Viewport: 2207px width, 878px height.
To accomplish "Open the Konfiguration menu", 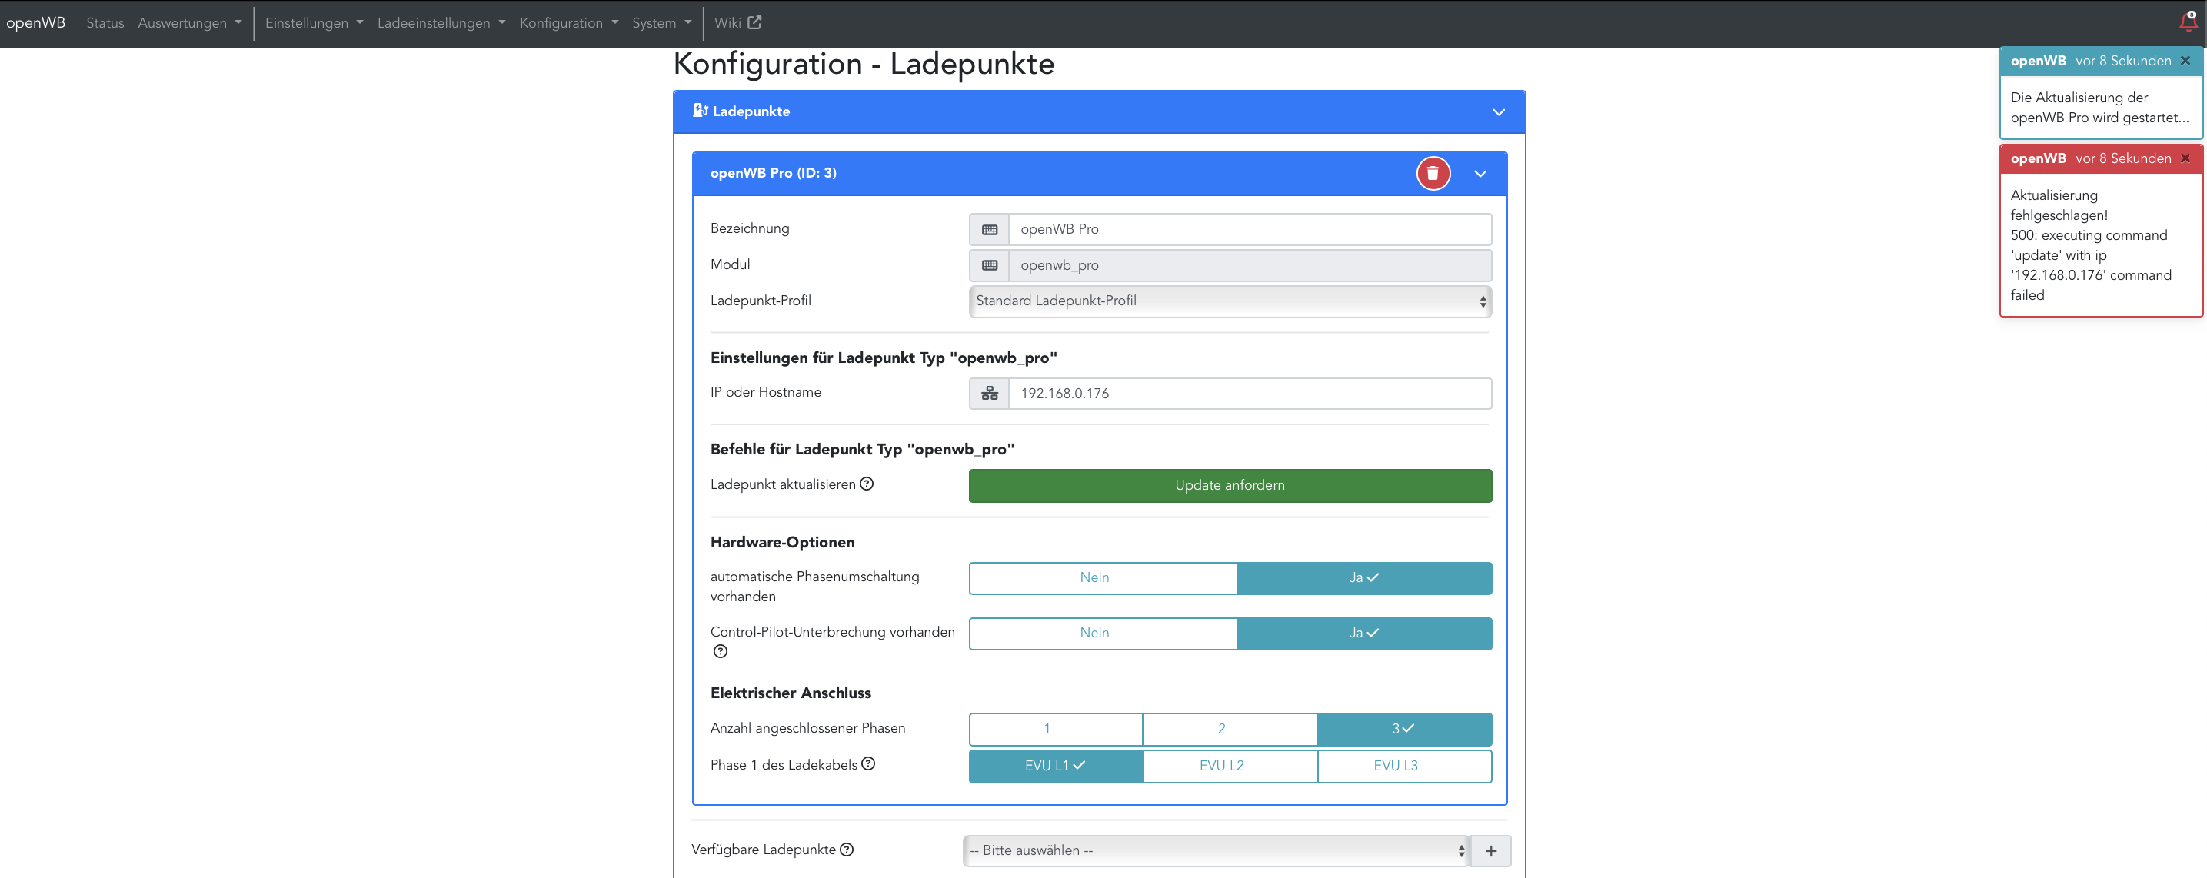I will point(568,23).
